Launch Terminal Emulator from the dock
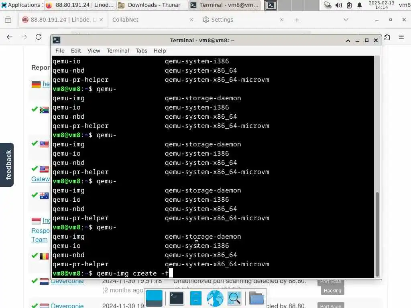The image size is (411, 308). tap(176, 298)
